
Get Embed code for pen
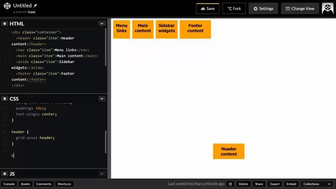tap(291, 184)
